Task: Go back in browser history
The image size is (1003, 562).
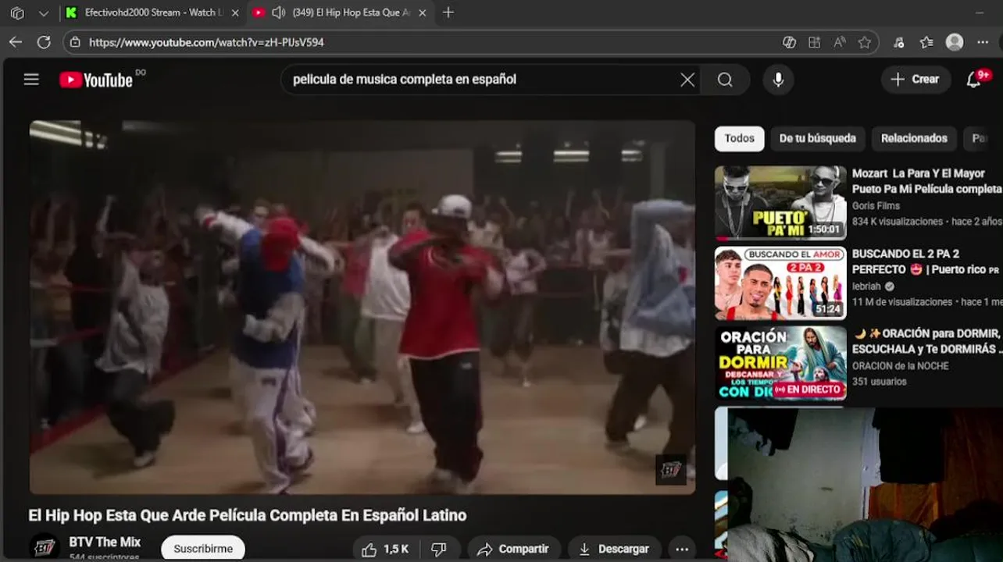Action: (x=16, y=42)
